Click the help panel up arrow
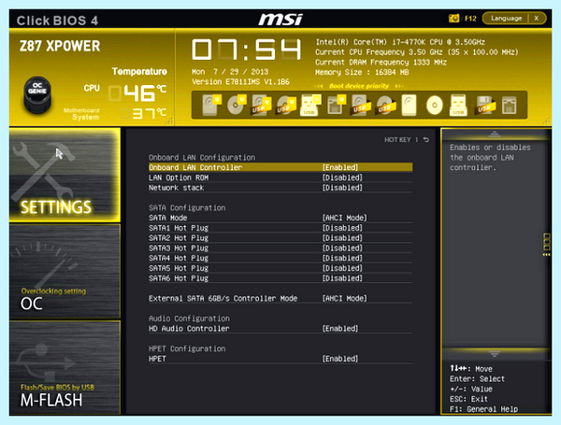 tap(495, 135)
